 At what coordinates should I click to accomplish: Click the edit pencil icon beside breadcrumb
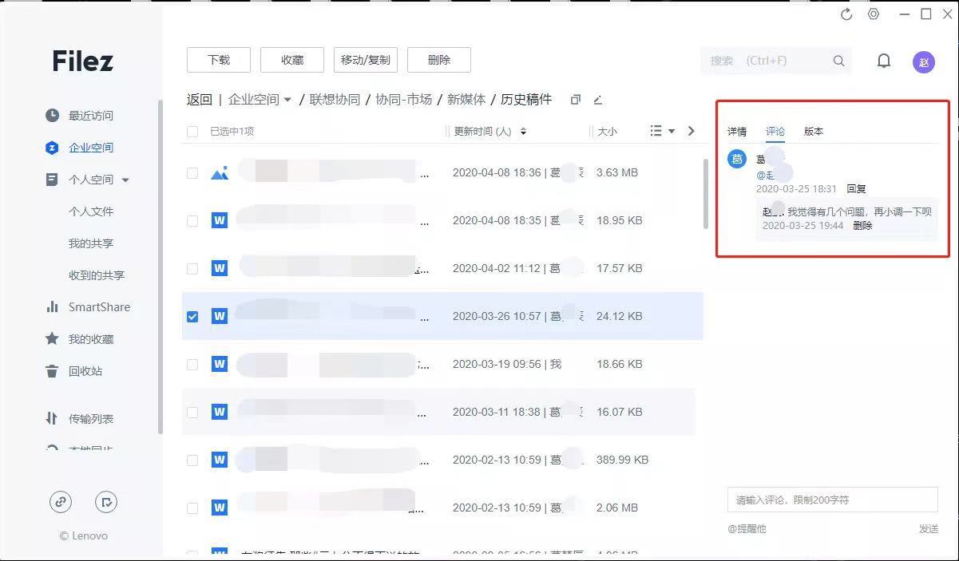click(597, 100)
